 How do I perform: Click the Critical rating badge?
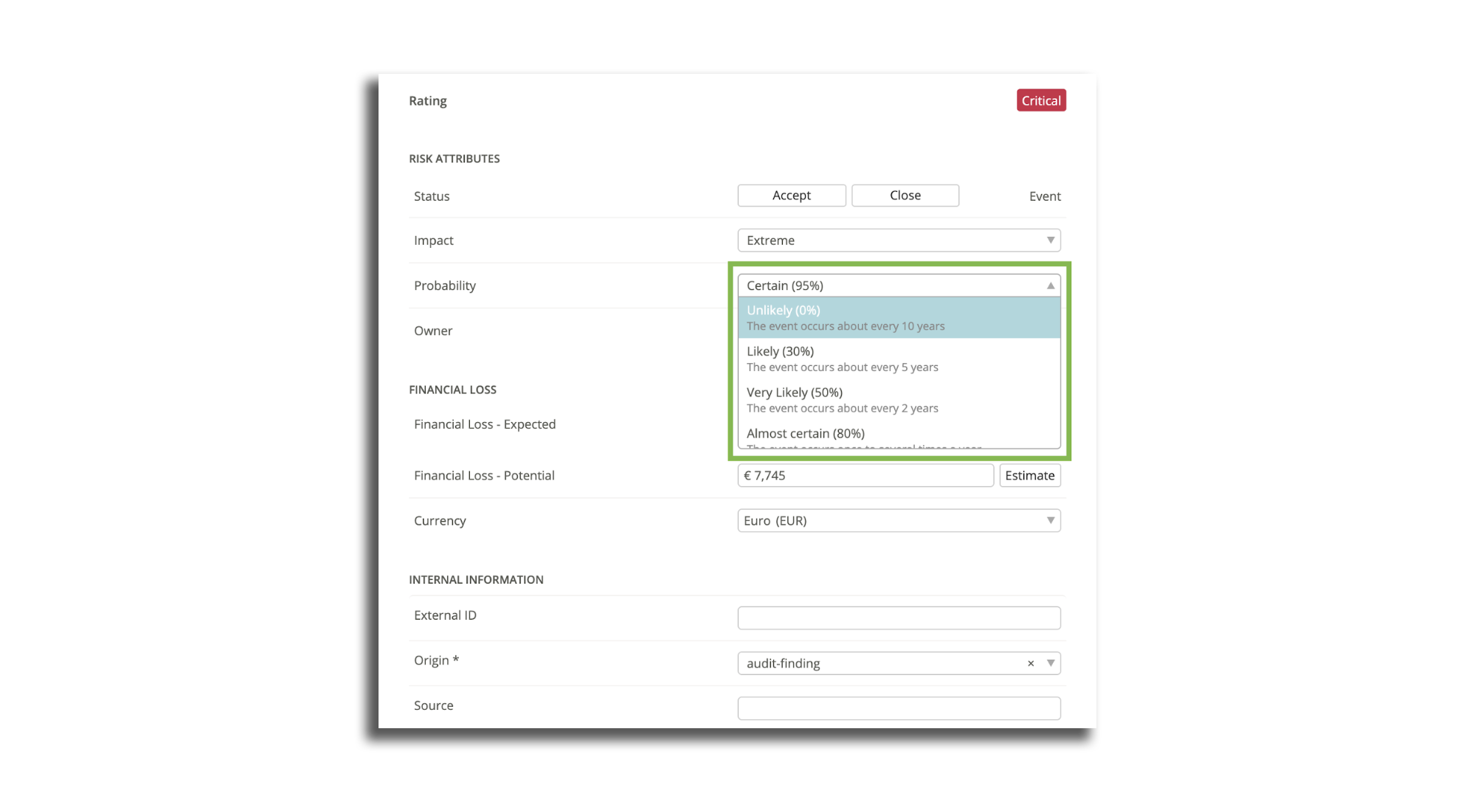[x=1040, y=100]
